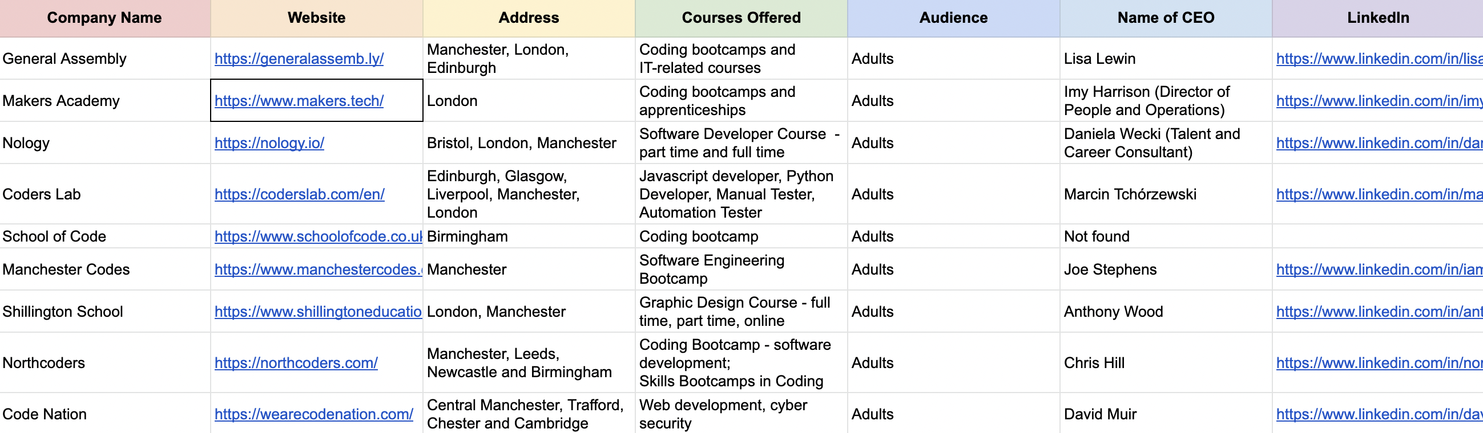Select the Audience column header cell
The height and width of the screenshot is (433, 1483).
tap(953, 18)
